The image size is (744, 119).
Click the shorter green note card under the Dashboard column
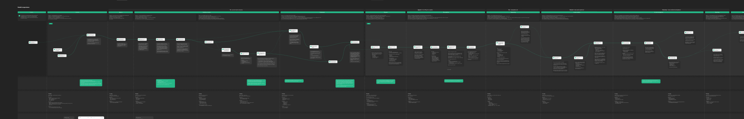[x=294, y=81]
